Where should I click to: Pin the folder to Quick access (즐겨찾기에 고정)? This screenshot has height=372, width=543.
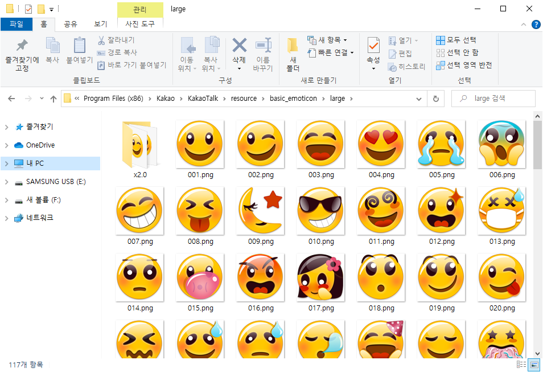click(22, 54)
